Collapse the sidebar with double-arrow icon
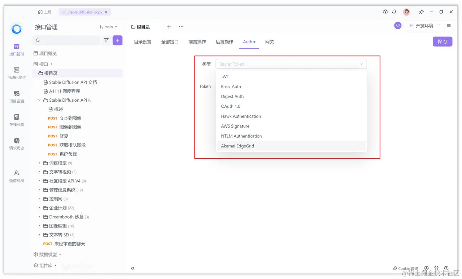 pyautogui.click(x=133, y=268)
